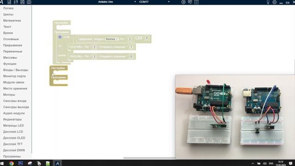Click the Windows Start button
Viewport: 295px width, 166px height.
click(2, 163)
